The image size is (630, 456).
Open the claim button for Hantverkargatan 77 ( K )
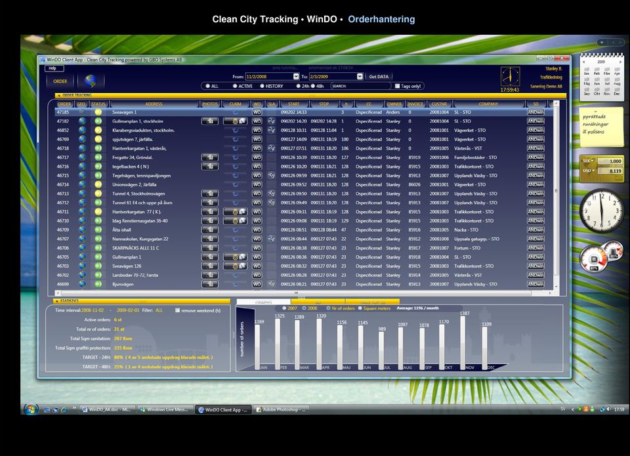click(235, 212)
